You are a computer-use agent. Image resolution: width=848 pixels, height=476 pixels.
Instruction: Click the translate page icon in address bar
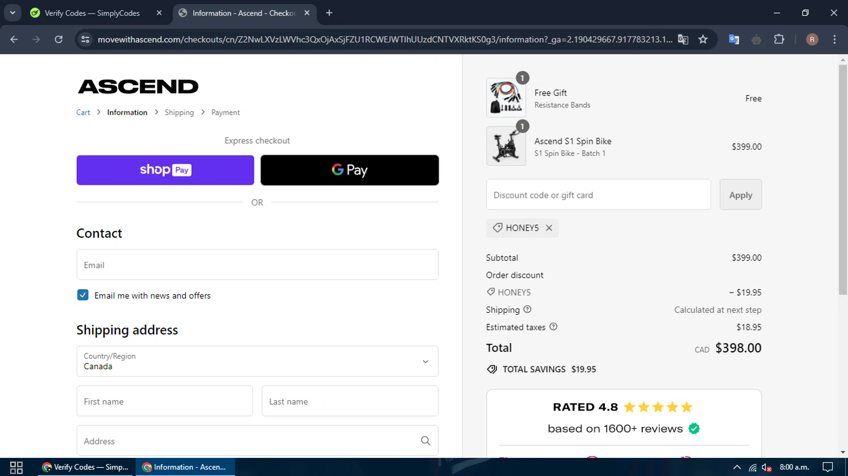[x=683, y=40]
